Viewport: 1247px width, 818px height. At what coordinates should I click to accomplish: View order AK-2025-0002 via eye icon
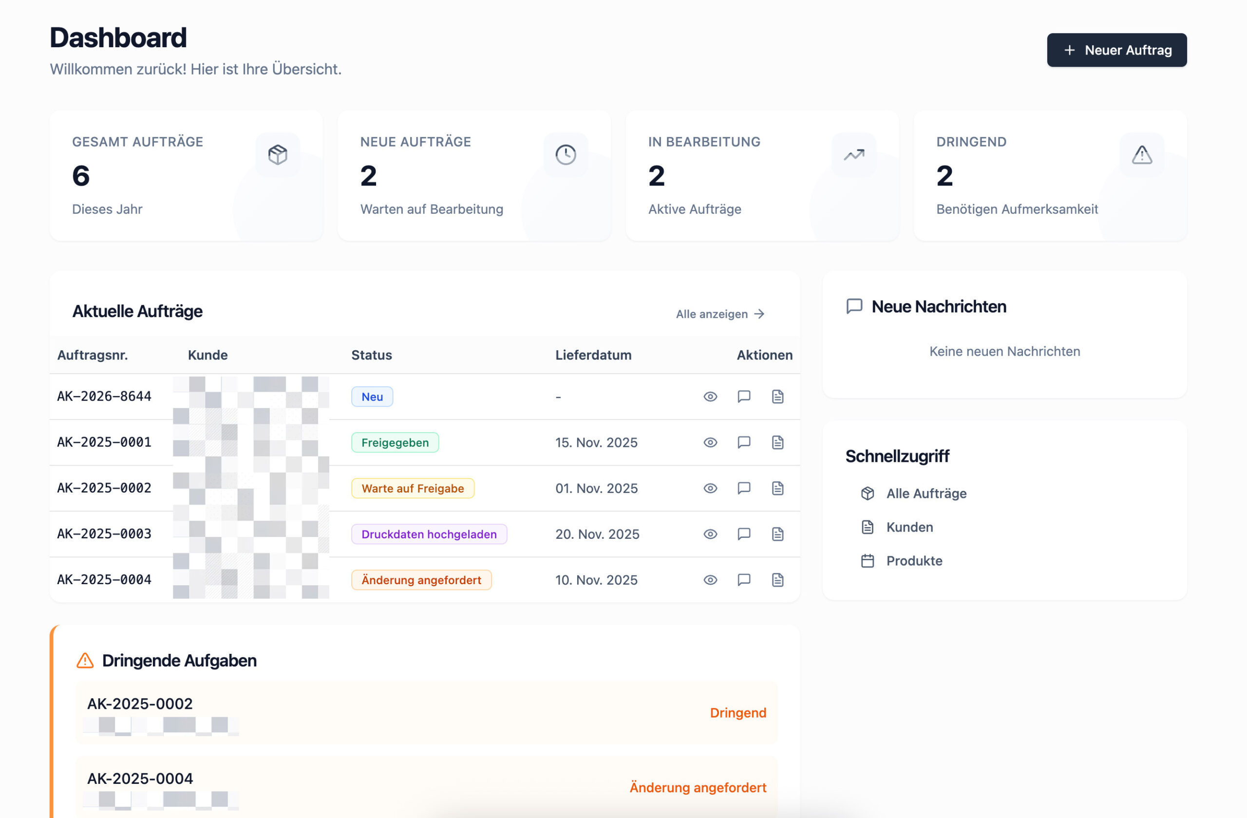pos(710,488)
